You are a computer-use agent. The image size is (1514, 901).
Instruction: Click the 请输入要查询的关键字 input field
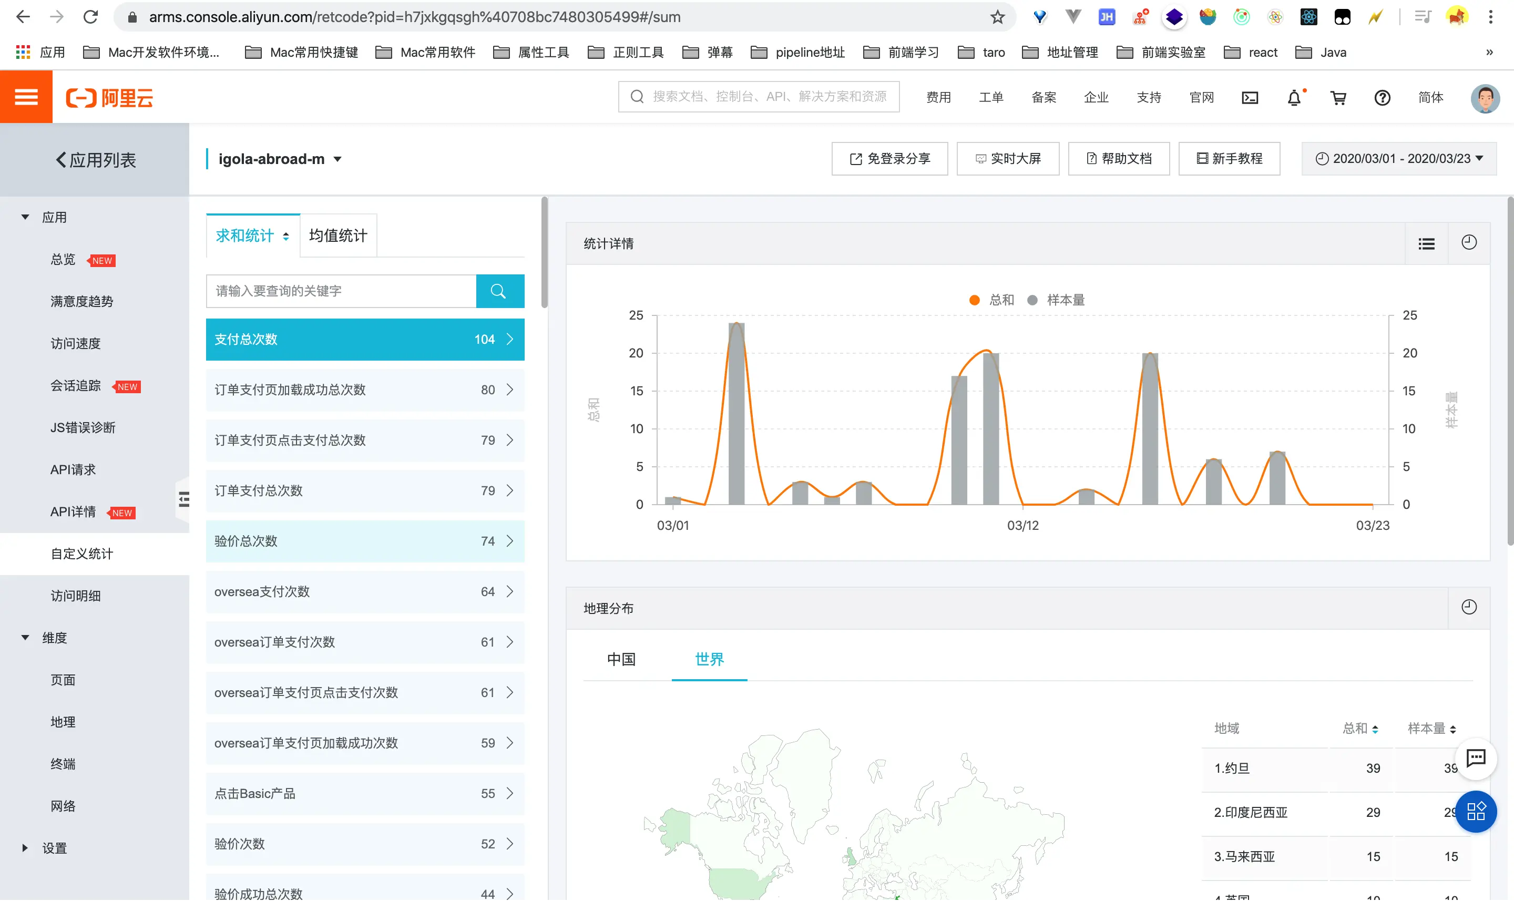tap(341, 291)
